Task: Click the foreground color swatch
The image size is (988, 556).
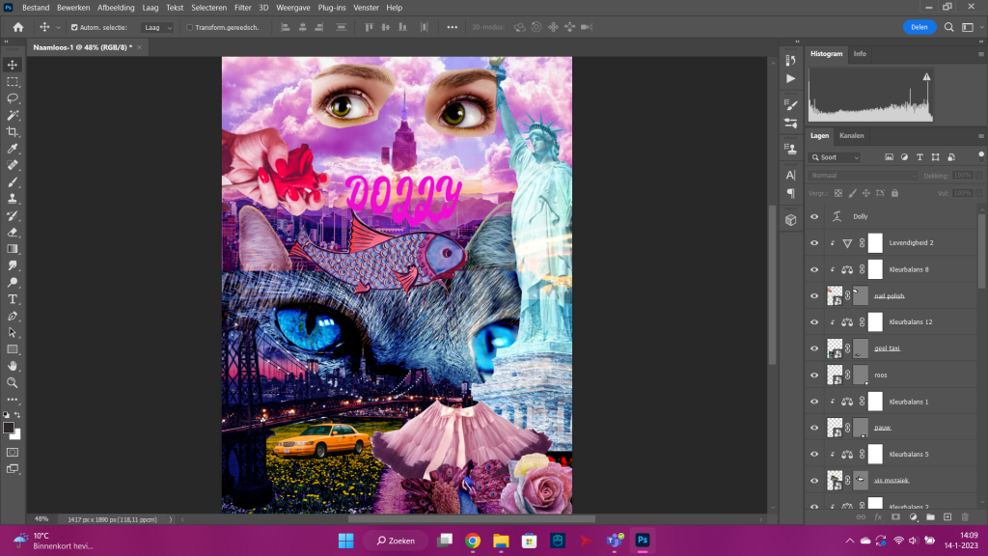Action: point(9,428)
